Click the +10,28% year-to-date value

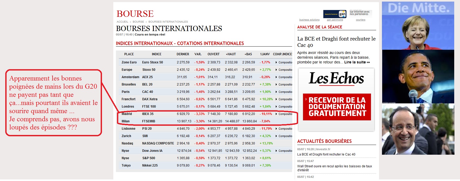[x=266, y=99]
